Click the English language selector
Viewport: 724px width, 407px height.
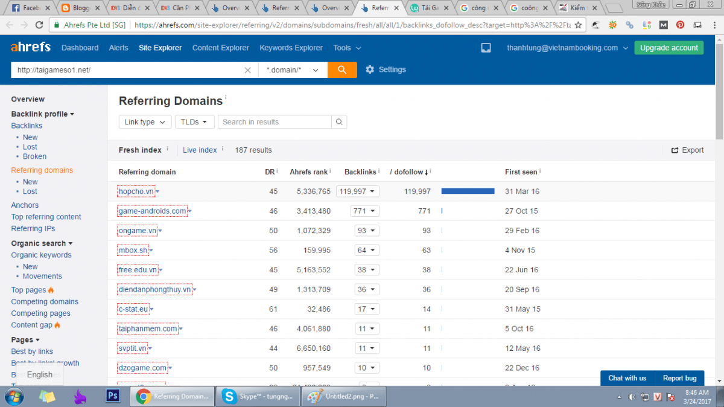click(x=40, y=374)
